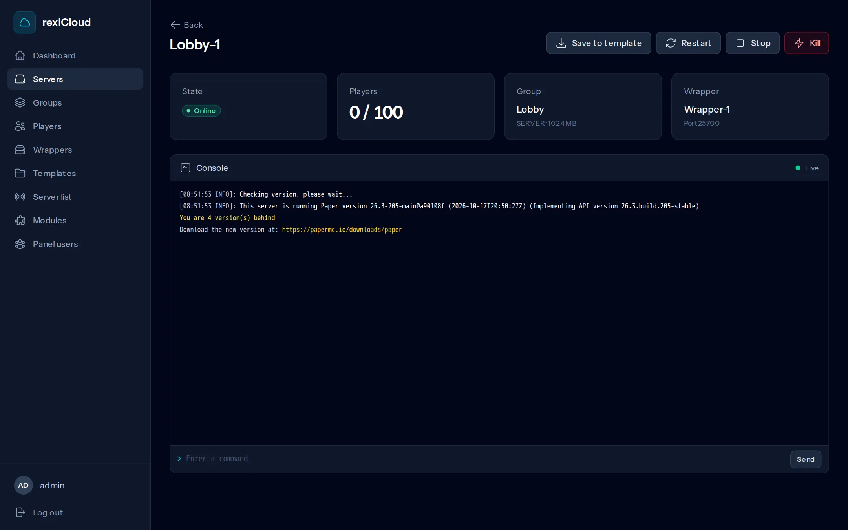Click the Servers drive icon
848x530 pixels.
[x=20, y=79]
